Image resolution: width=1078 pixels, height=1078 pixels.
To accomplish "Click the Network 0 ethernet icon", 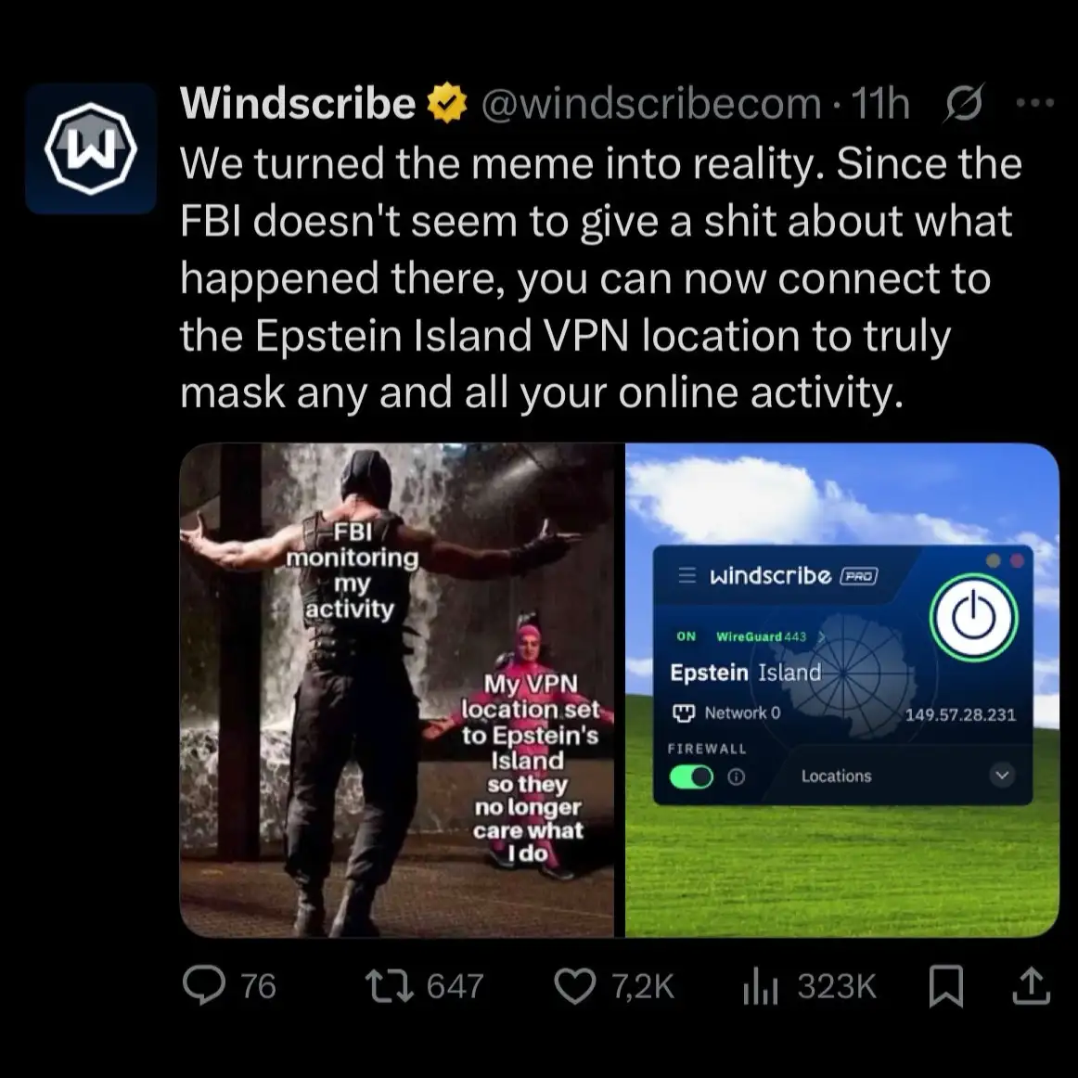I will click(683, 713).
